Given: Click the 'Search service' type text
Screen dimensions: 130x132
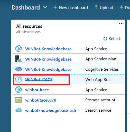Looking at the screenshot, I should [98, 110].
